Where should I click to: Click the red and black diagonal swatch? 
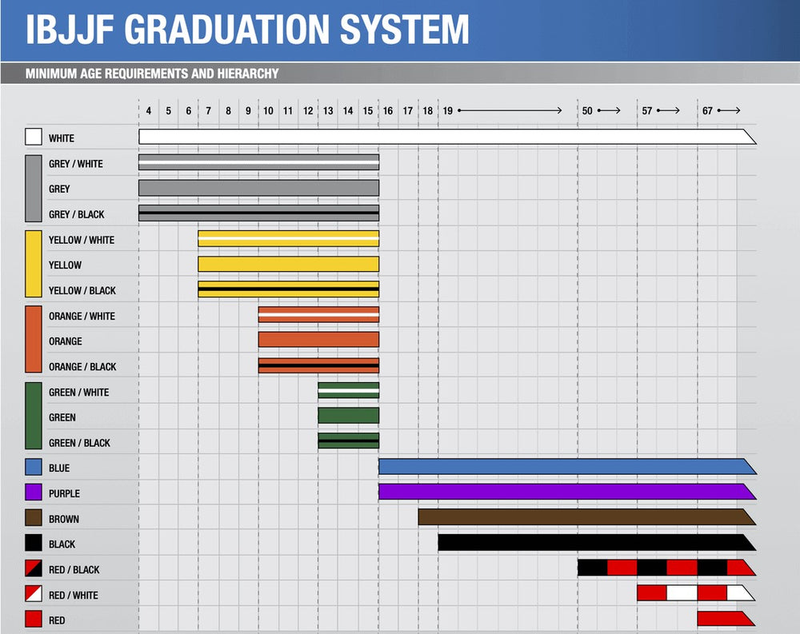34,568
